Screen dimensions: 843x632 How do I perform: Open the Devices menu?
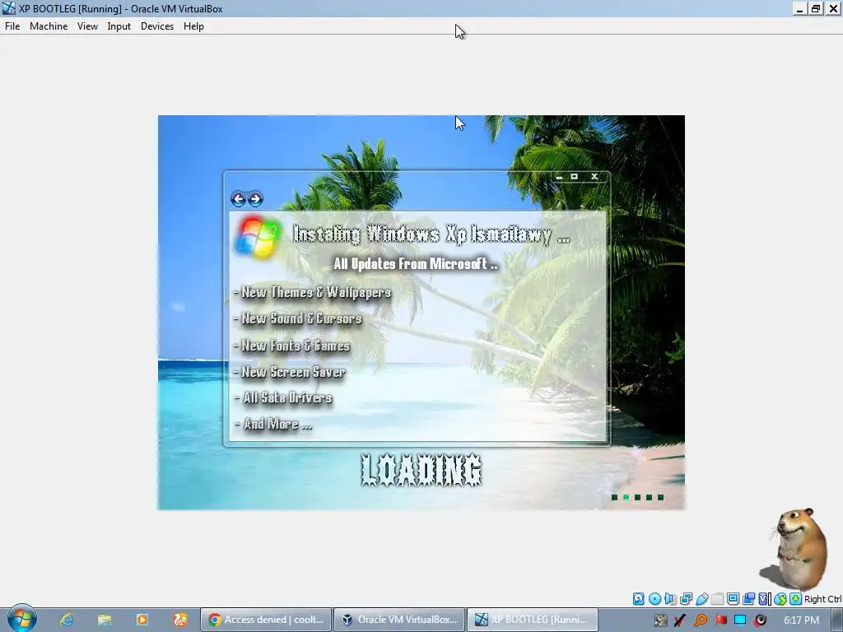tap(157, 26)
